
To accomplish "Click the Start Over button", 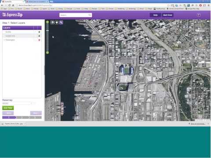I will [x=167, y=15].
